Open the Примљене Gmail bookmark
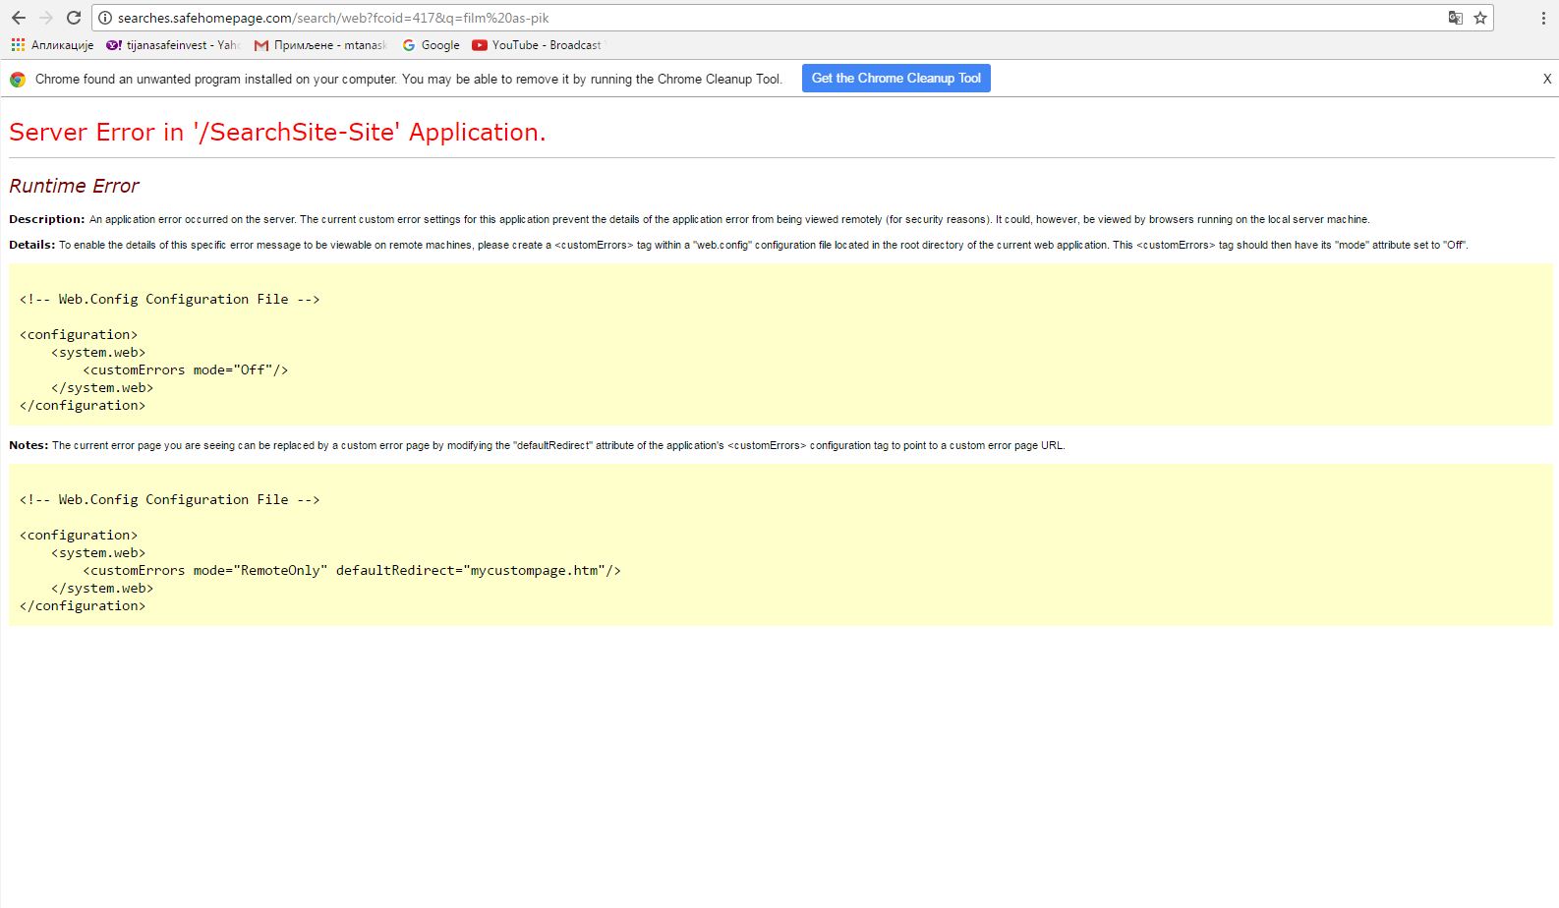1559x908 pixels. click(320, 45)
